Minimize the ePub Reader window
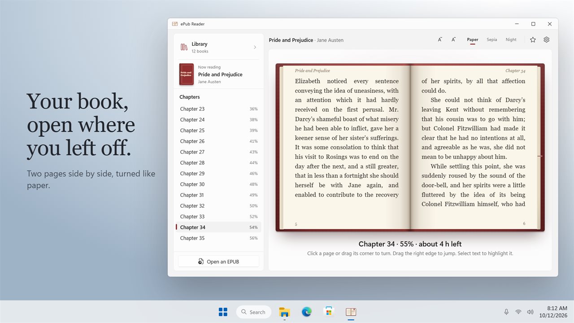This screenshot has width=574, height=323. click(x=517, y=24)
